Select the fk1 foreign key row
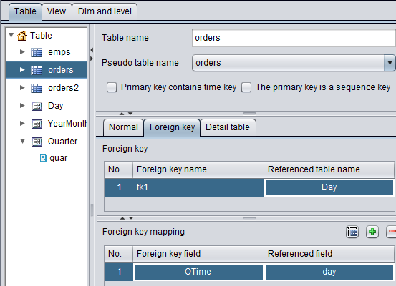The width and height of the screenshot is (396, 286). pyautogui.click(x=248, y=187)
